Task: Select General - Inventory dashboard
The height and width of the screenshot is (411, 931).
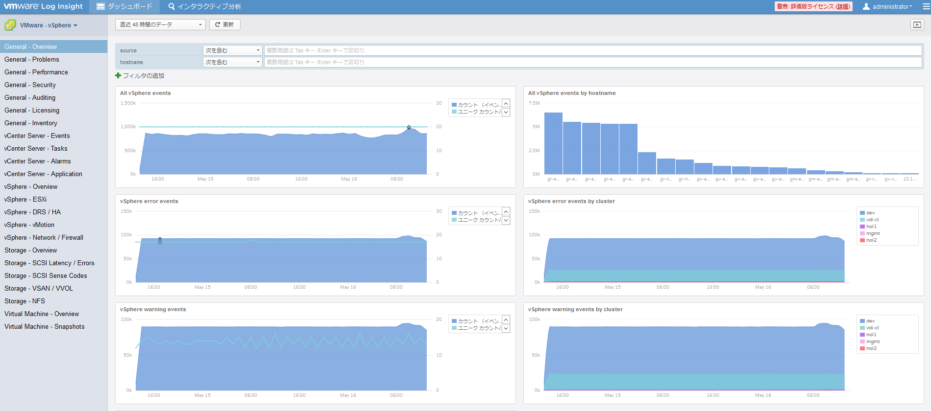Action: (x=54, y=123)
